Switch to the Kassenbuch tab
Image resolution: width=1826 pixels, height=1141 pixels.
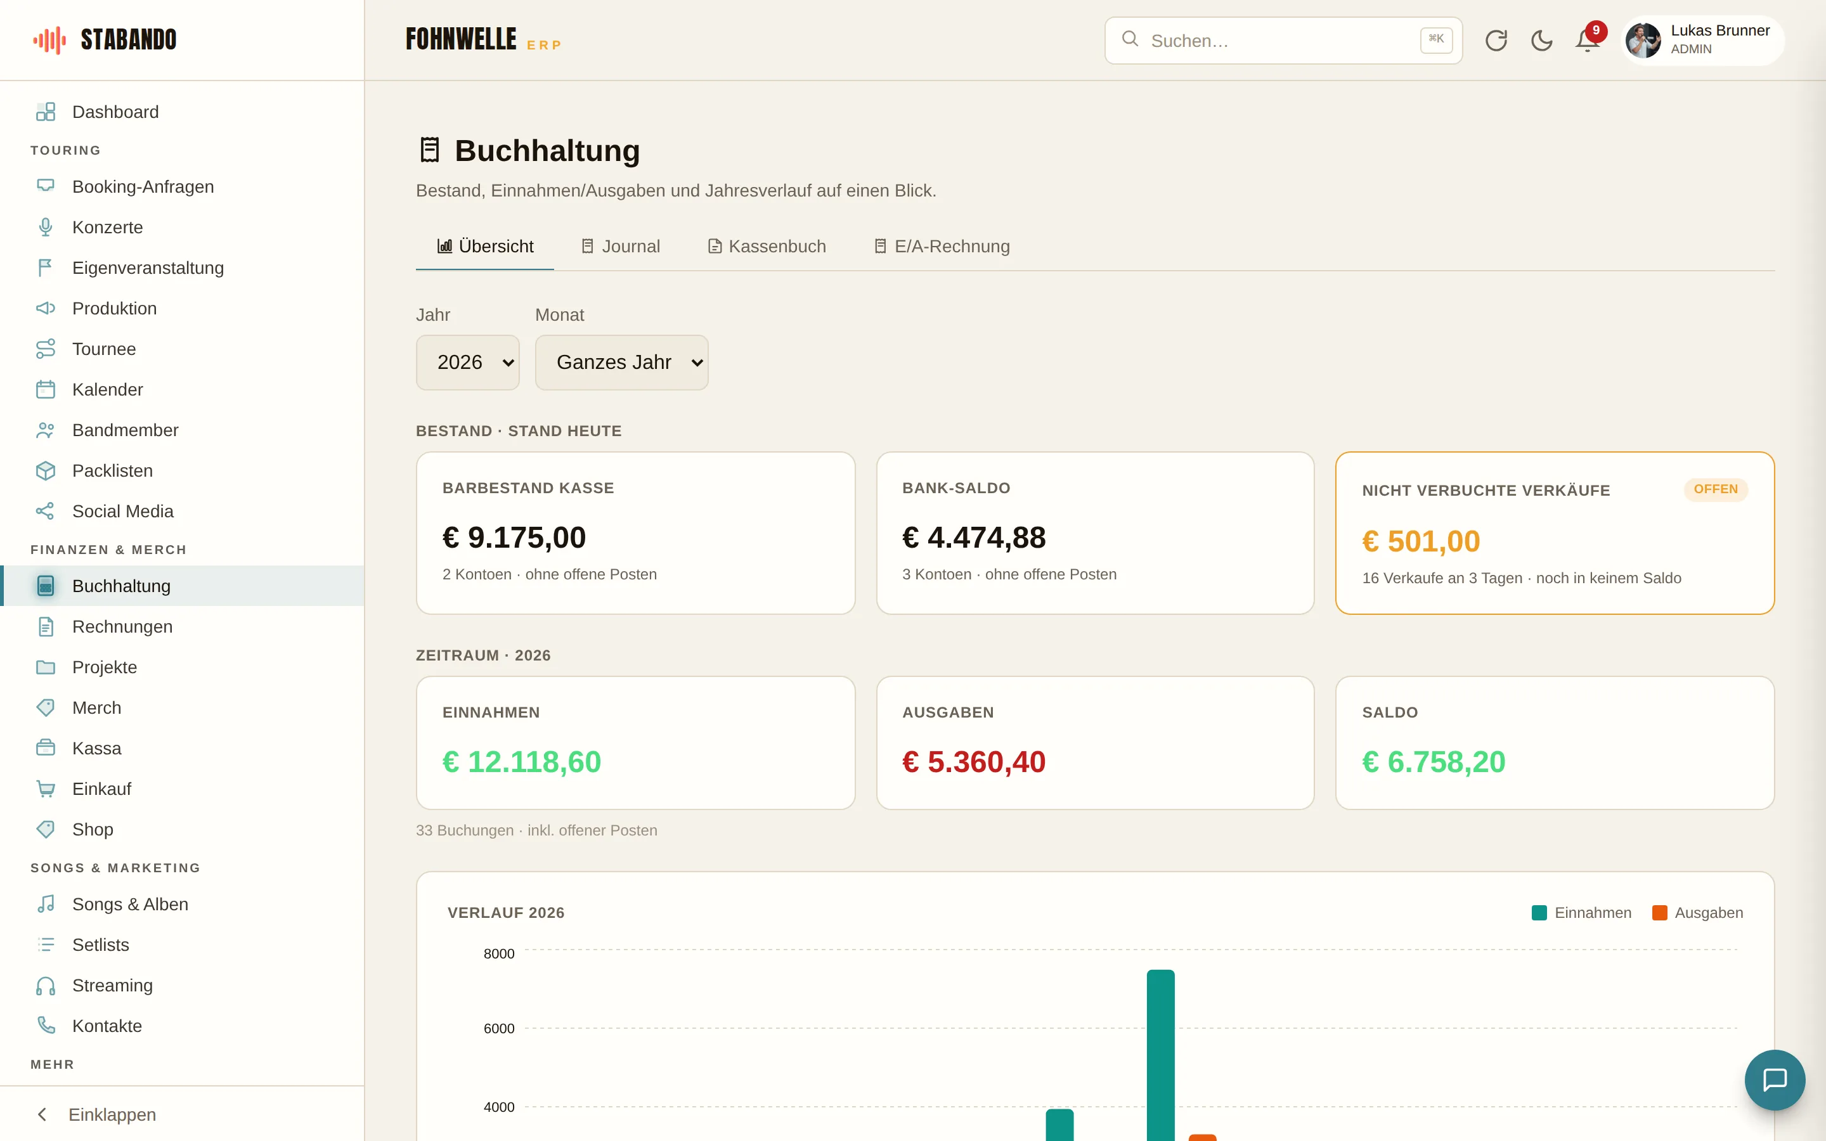coord(767,247)
